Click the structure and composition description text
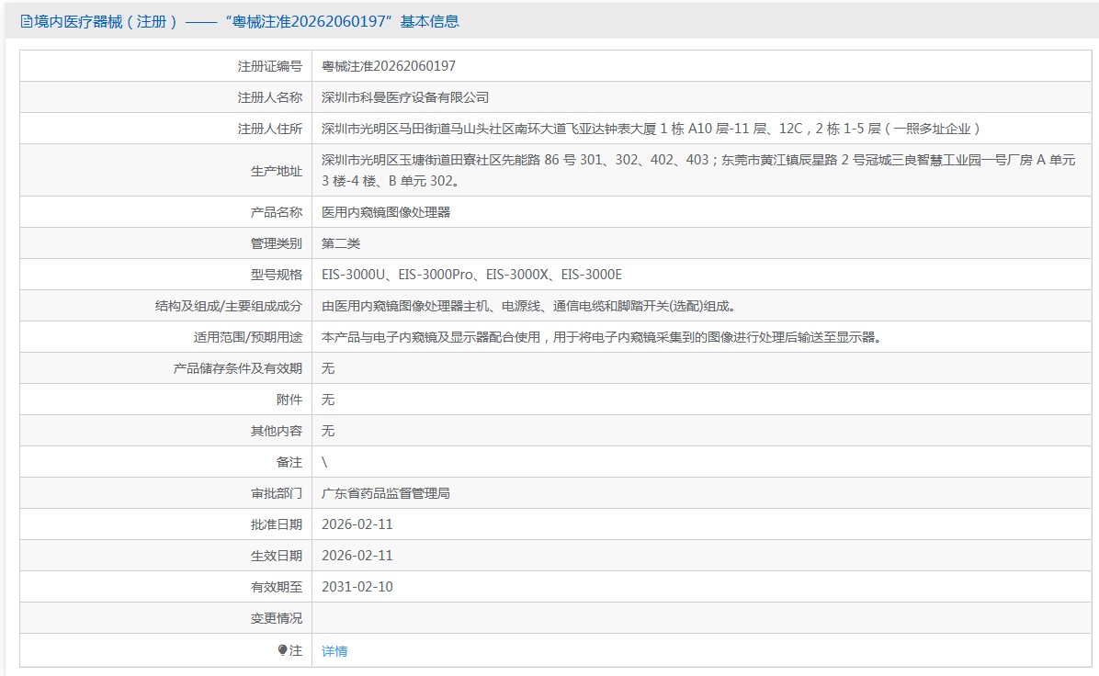 (x=527, y=306)
